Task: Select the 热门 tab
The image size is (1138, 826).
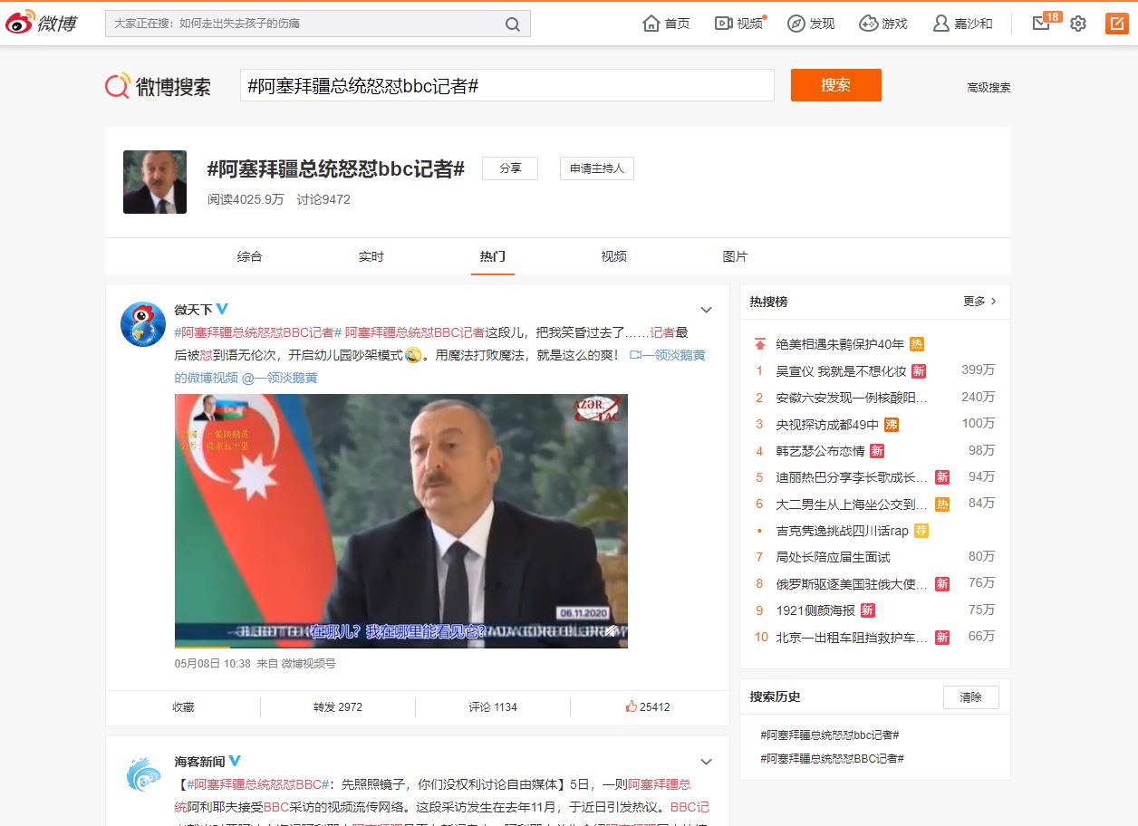Action: click(493, 256)
